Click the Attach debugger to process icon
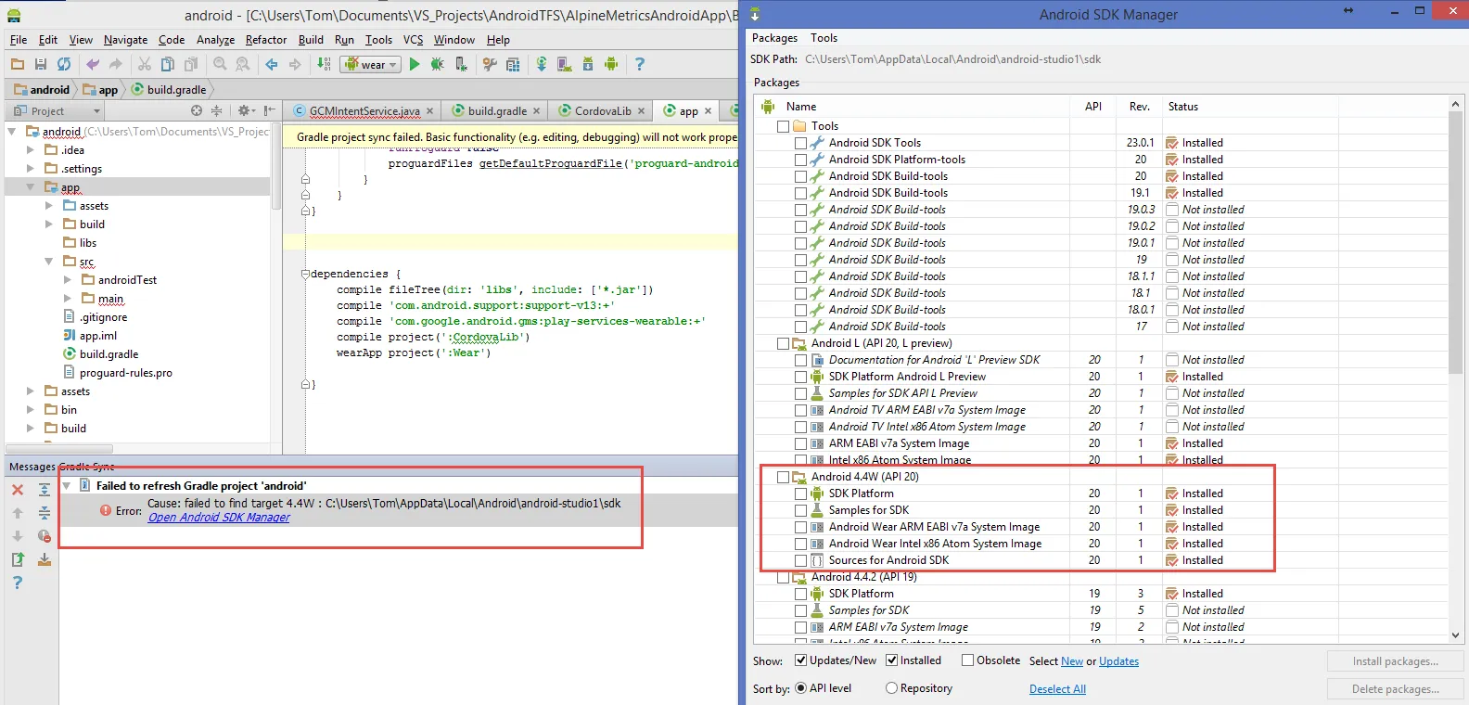Viewport: 1469px width, 705px height. point(460,64)
